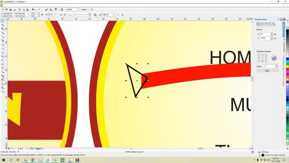Screen dimensions: 289x163
Task: Toggle the Relative Position checkbox
Action: (258, 51)
